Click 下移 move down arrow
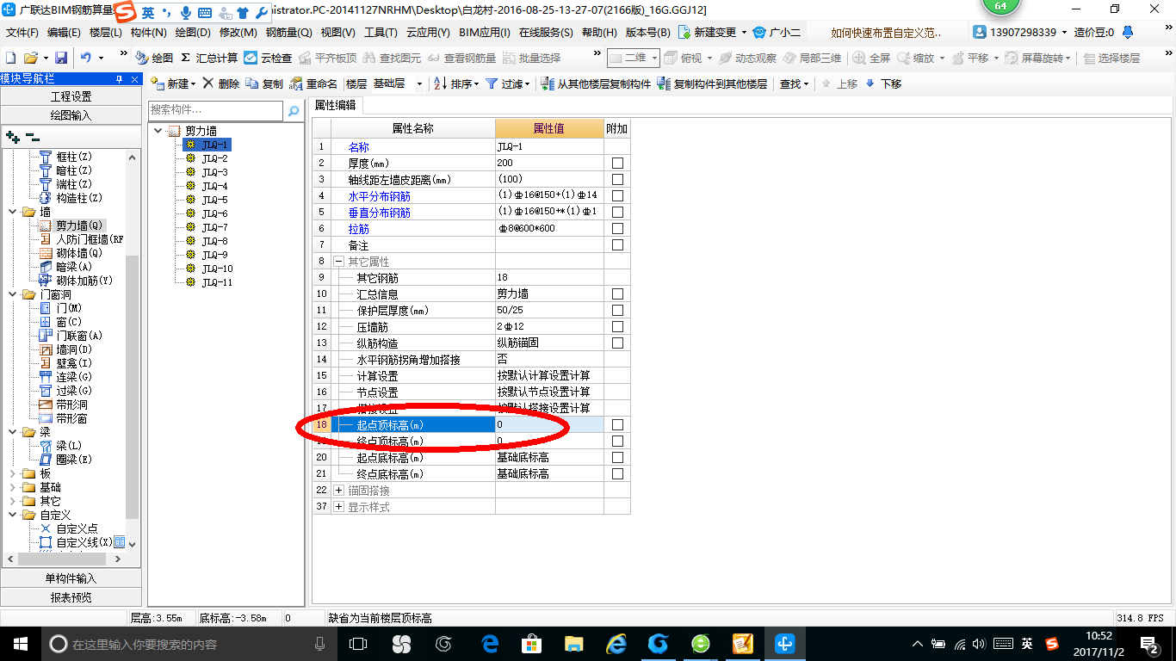1176x661 pixels. coord(883,83)
